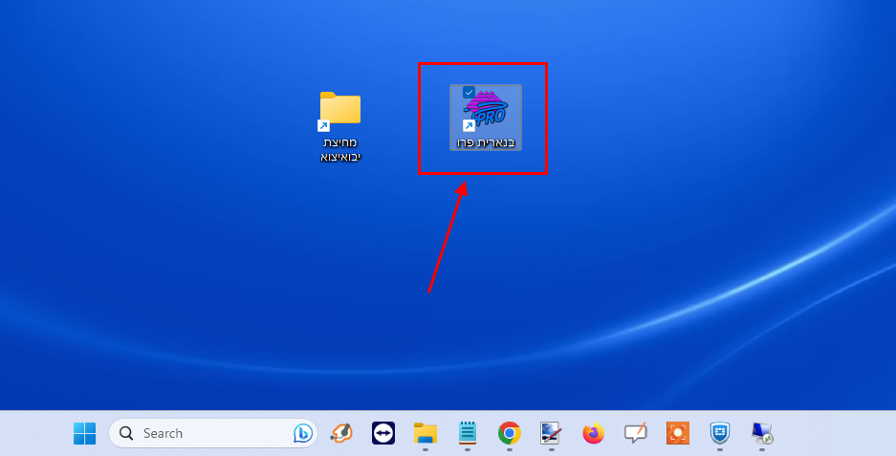
Task: Click the Hebrew label under the folder shortcut
Action: [340, 150]
